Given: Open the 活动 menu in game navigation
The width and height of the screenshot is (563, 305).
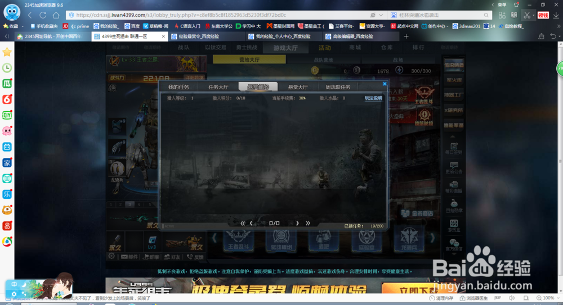Looking at the screenshot, I should [x=325, y=48].
